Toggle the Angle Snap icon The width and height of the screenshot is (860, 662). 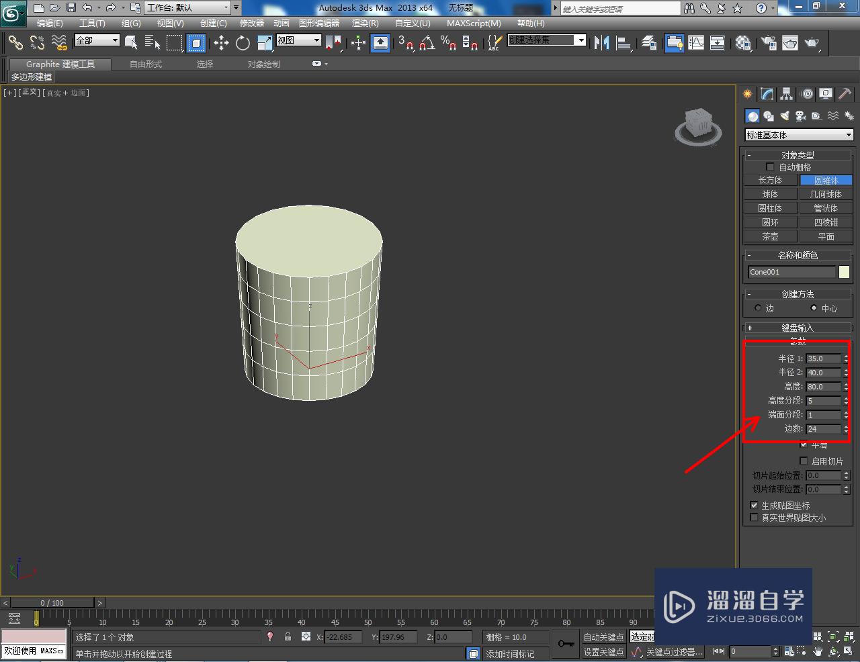pyautogui.click(x=427, y=43)
